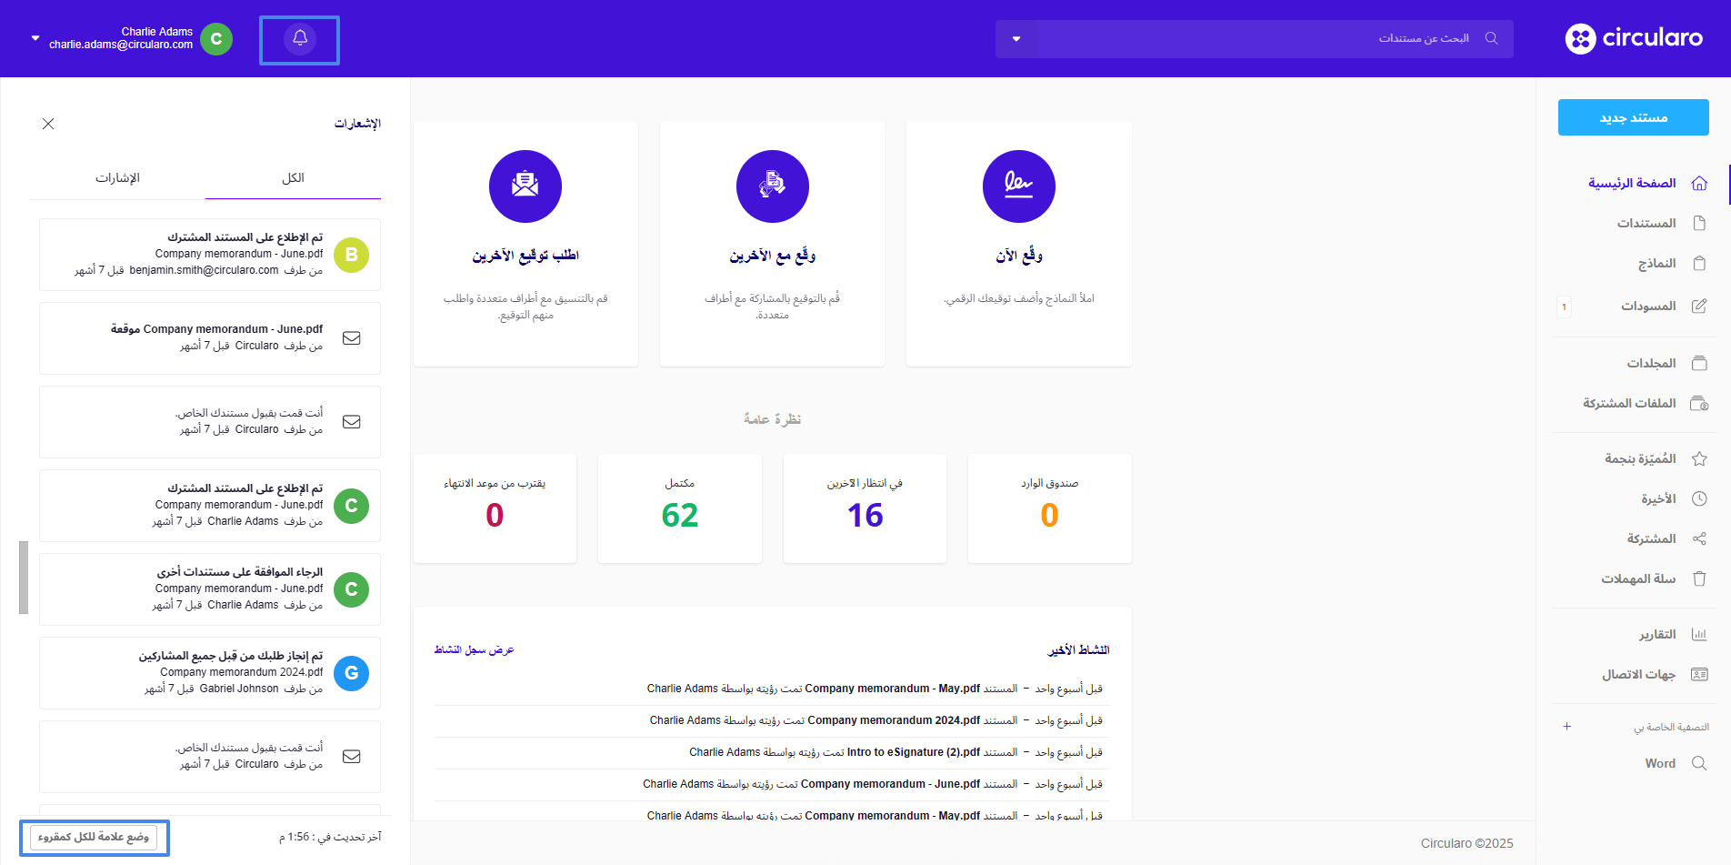Open starred items in sidebar

coord(1698,458)
